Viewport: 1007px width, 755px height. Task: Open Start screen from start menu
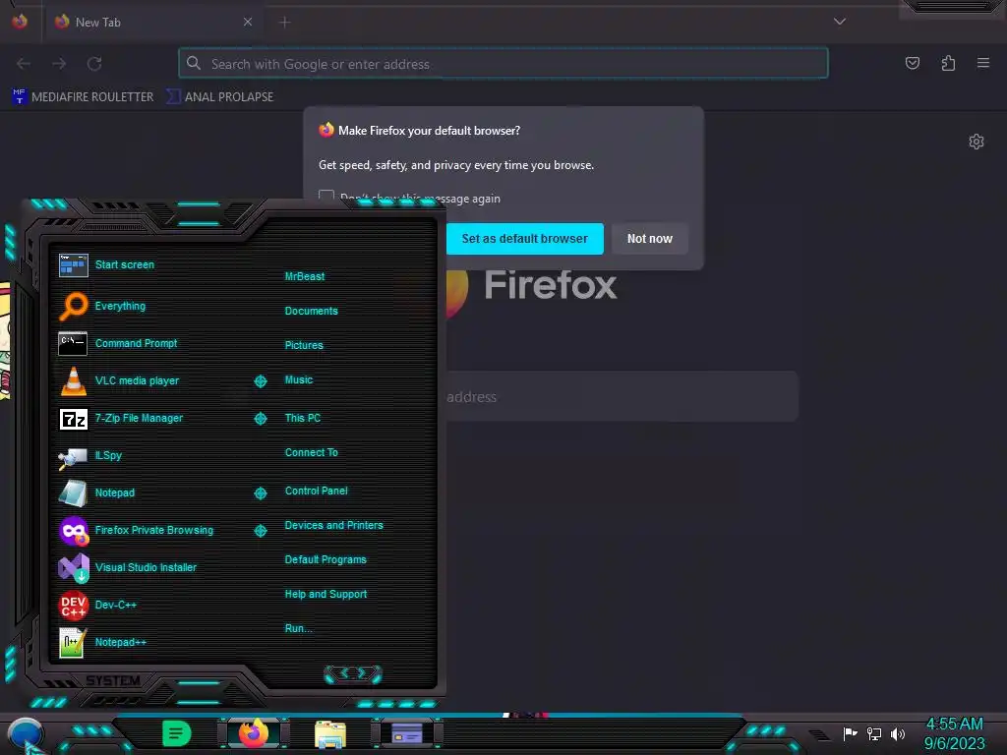(x=106, y=264)
